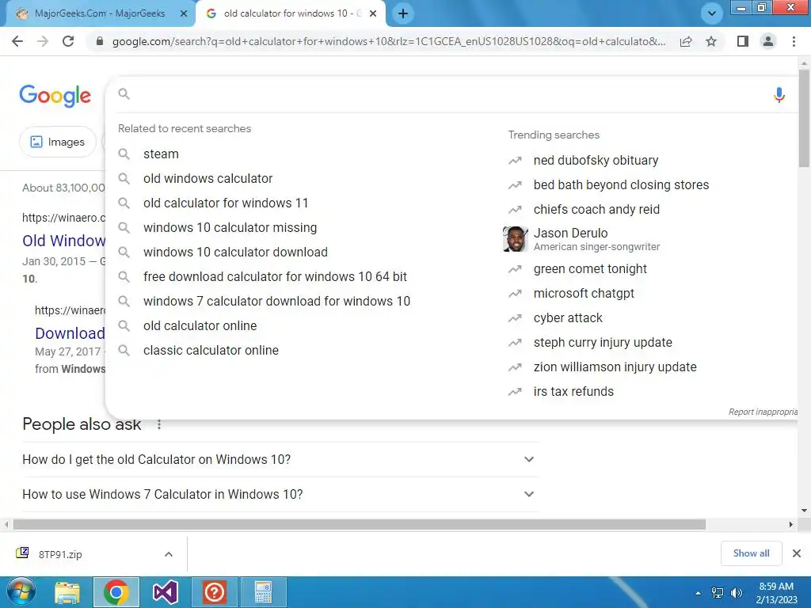Select 'classic calculator online' suggestion

(211, 351)
